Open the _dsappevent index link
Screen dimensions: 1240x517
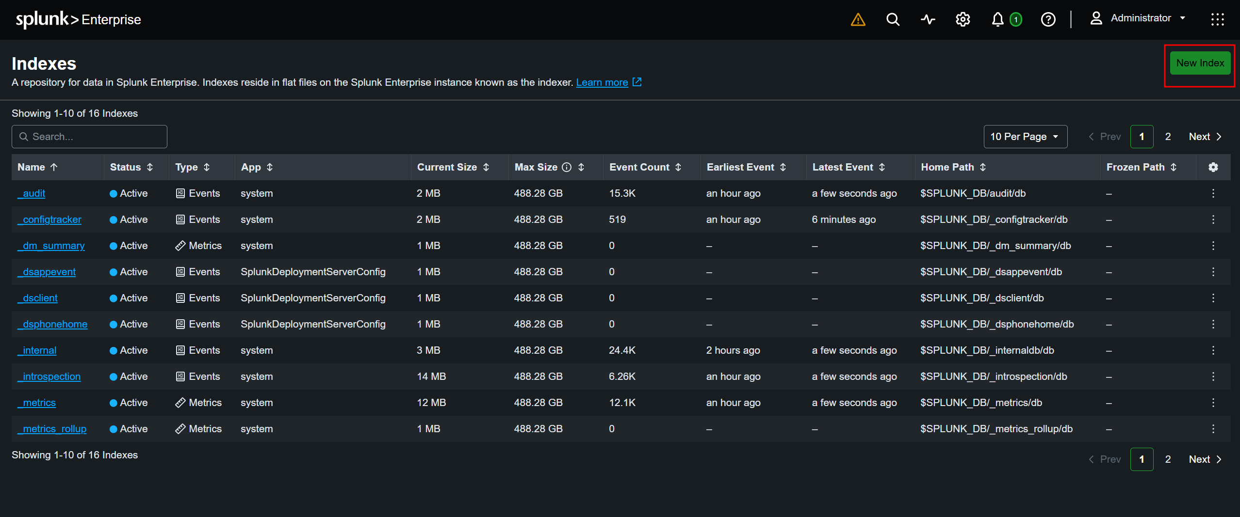pos(47,272)
